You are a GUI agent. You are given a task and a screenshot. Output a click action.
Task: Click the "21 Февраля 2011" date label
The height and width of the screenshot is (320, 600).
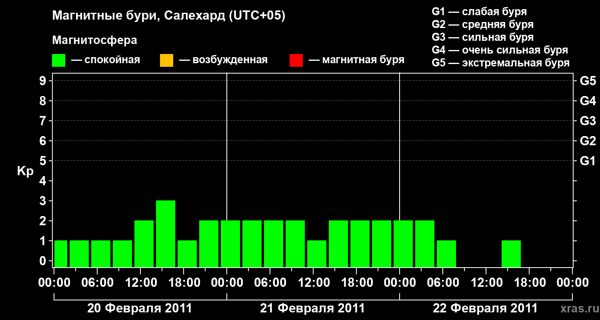click(312, 308)
